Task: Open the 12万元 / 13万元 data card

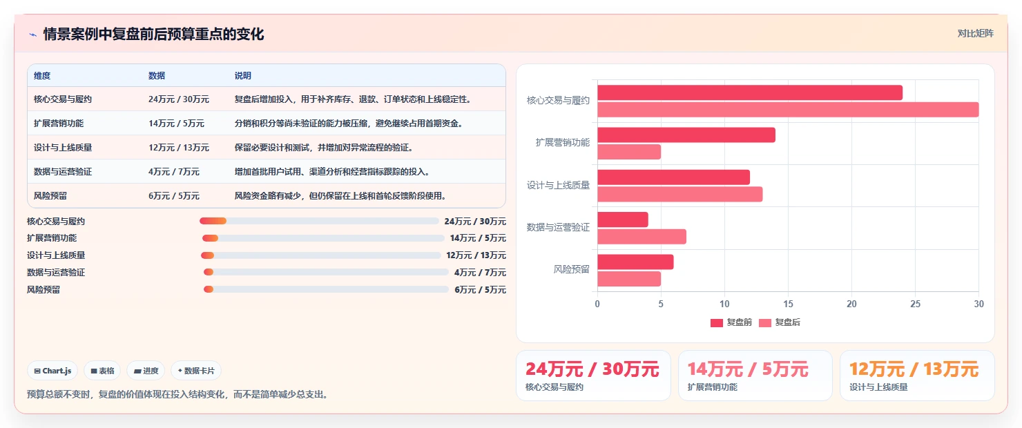Action: click(917, 376)
